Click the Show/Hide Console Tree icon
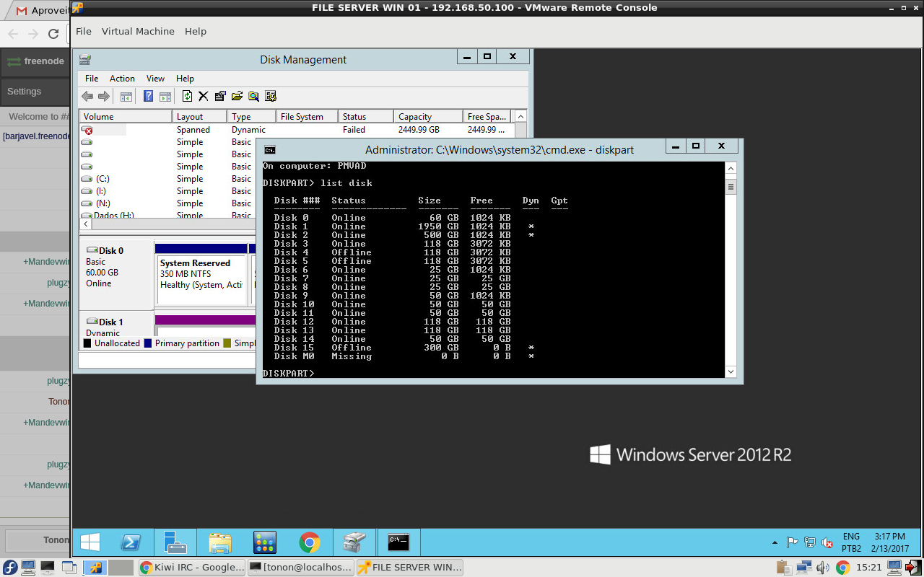This screenshot has width=924, height=577. click(126, 96)
